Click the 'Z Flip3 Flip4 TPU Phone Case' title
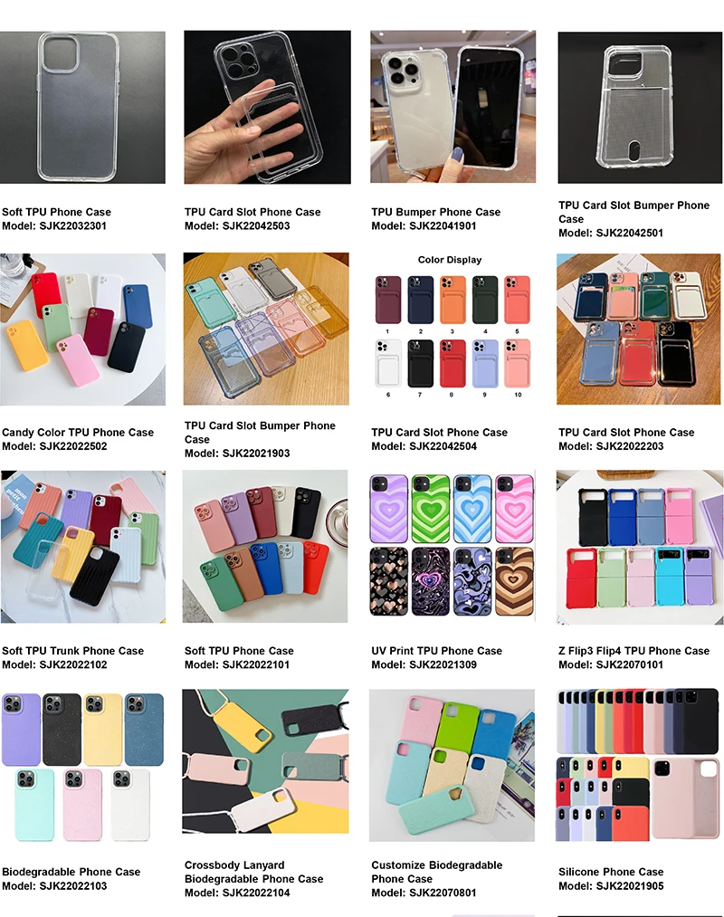 point(633,650)
